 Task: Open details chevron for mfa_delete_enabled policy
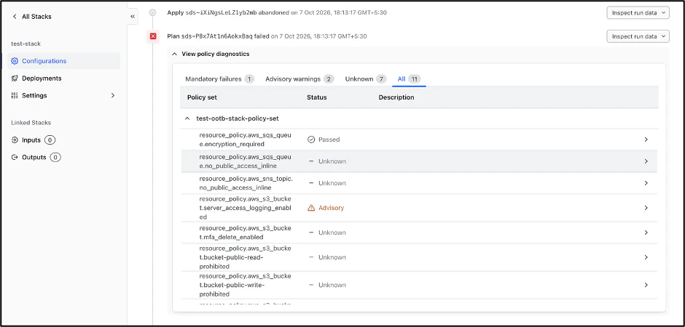tap(646, 233)
